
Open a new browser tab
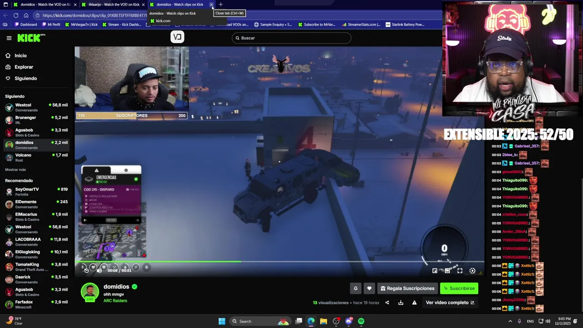click(x=221, y=5)
